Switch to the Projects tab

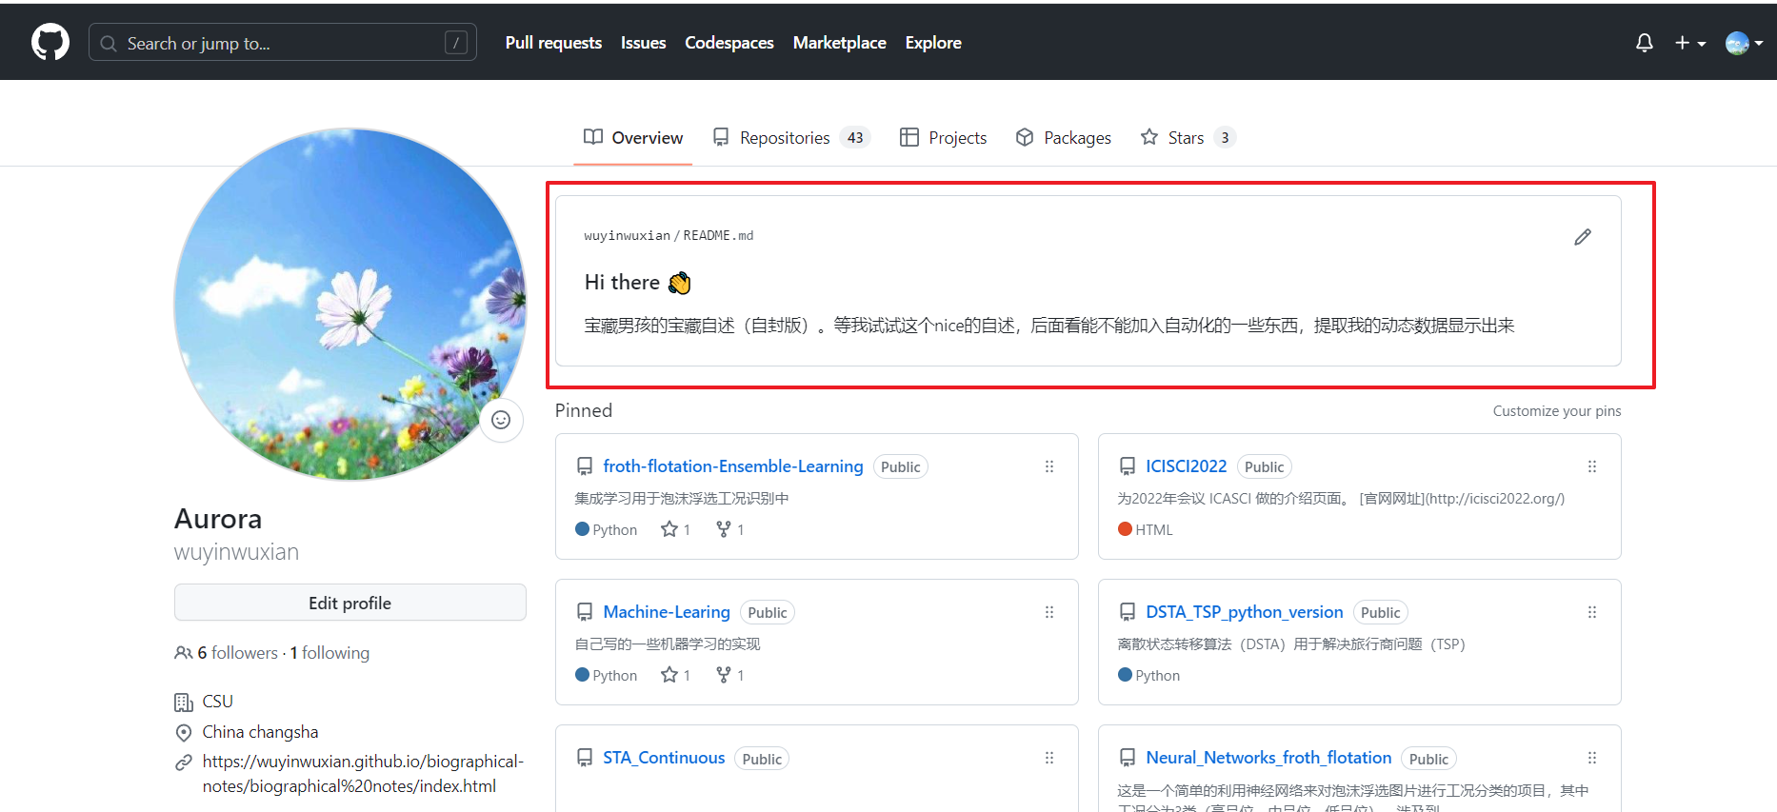pos(944,138)
